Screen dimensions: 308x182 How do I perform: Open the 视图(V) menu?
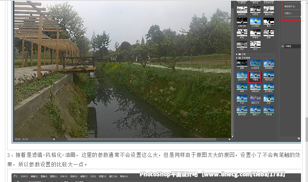pyautogui.click(x=102, y=176)
